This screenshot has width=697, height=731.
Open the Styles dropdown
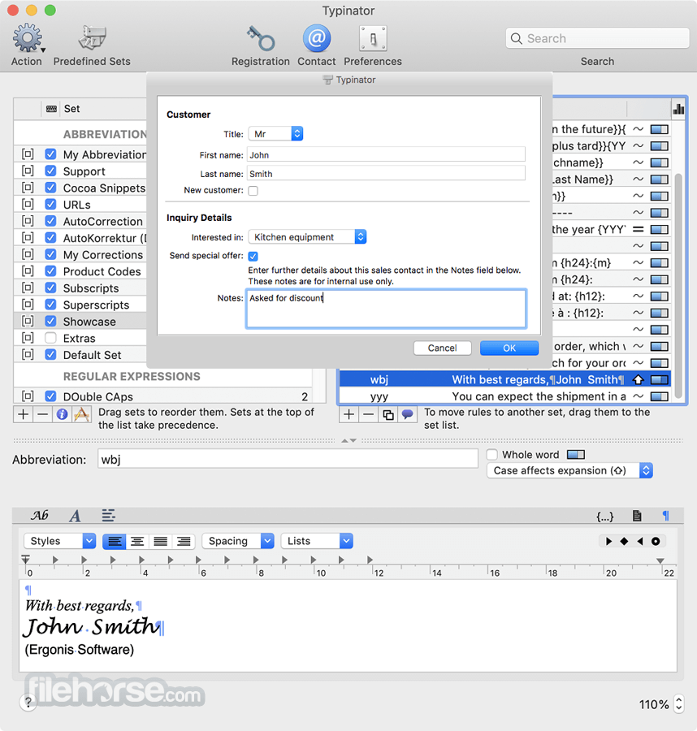coord(59,541)
